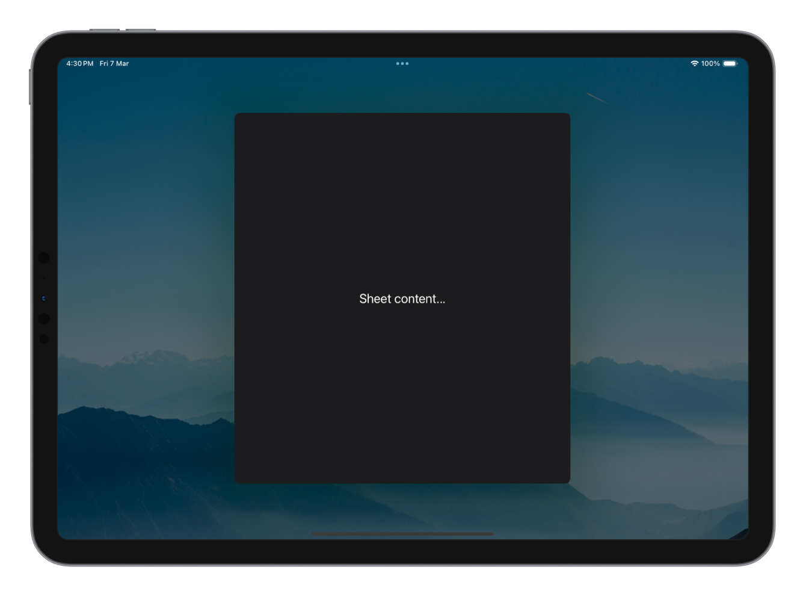Tap the date label Fri 7 Mar
Viewport: 806px width, 597px height.
point(114,63)
